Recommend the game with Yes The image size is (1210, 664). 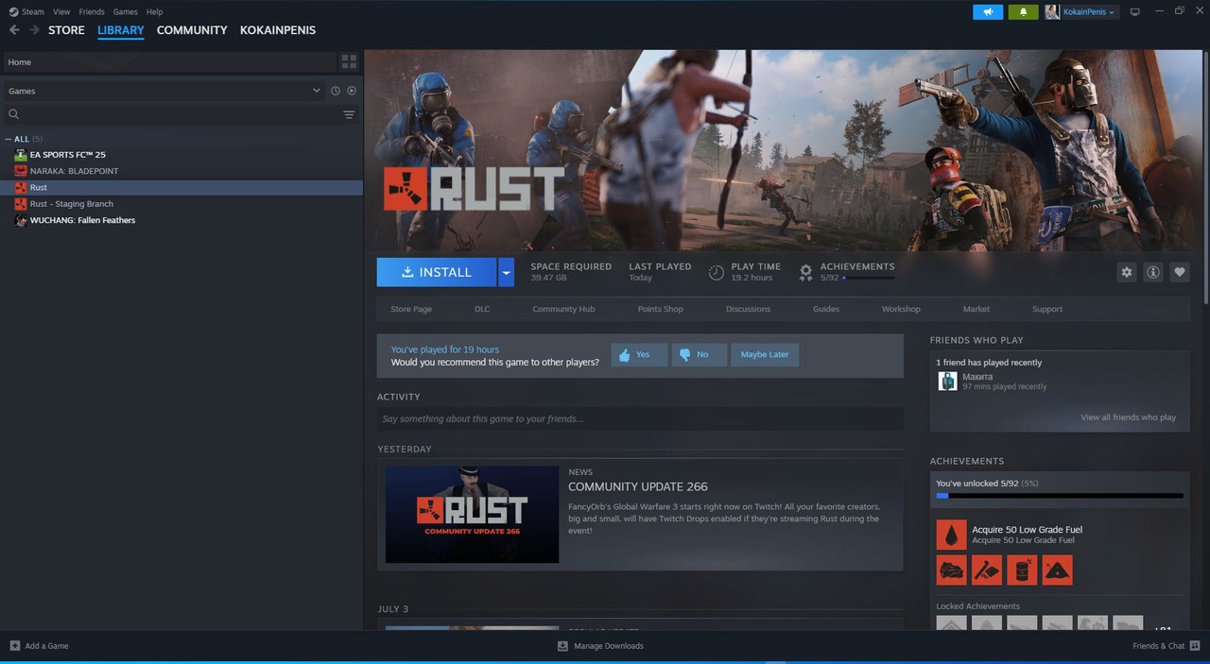click(x=639, y=354)
